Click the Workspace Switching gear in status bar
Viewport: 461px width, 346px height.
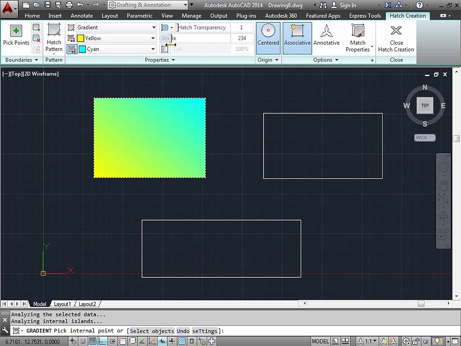coord(406,341)
